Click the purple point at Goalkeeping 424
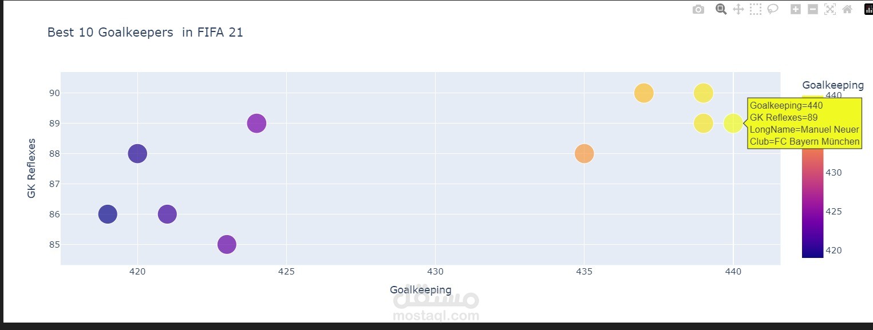The width and height of the screenshot is (873, 330). click(256, 123)
